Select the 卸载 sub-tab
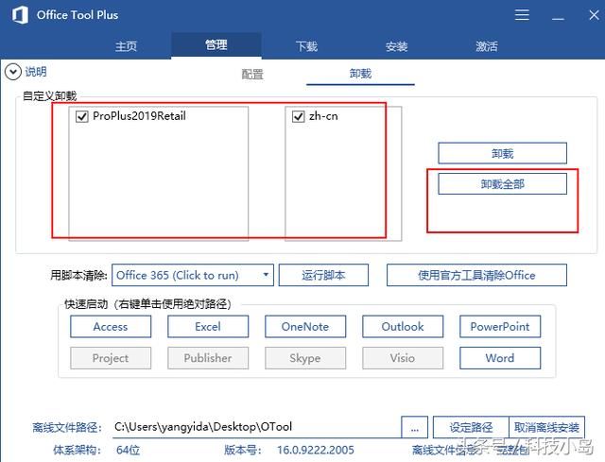This screenshot has width=605, height=462. tap(360, 74)
